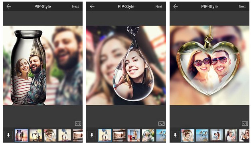
Task: Tap the bottle photo of the couple in left screen
Action: coord(28,68)
